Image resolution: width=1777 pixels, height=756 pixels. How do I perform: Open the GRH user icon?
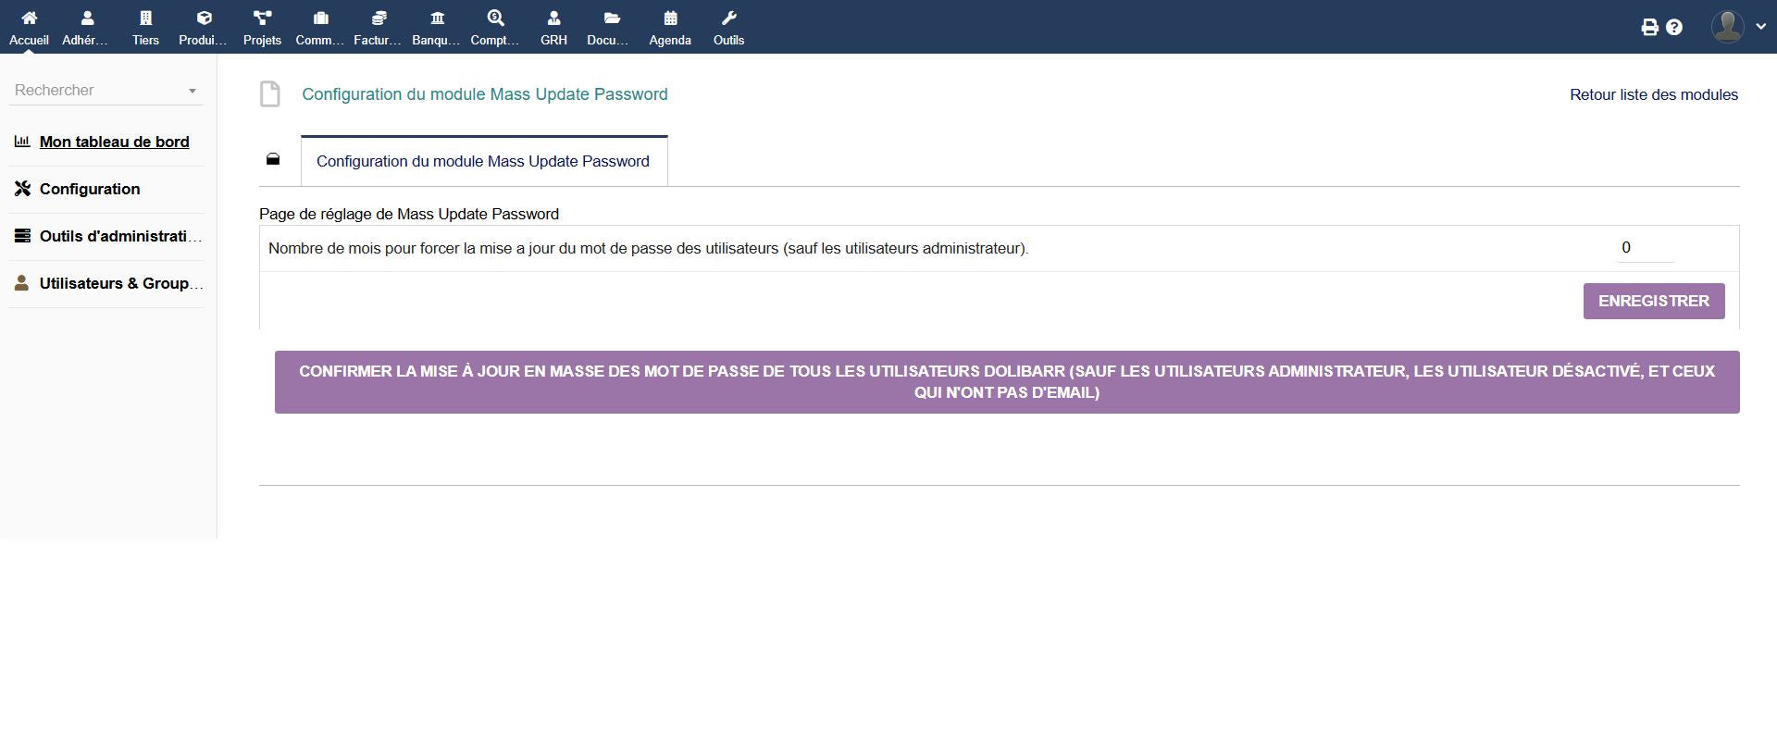pos(553,19)
